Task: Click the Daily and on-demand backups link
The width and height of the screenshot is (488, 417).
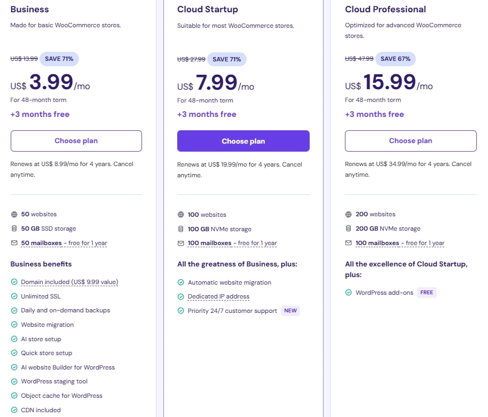Action: click(x=65, y=310)
